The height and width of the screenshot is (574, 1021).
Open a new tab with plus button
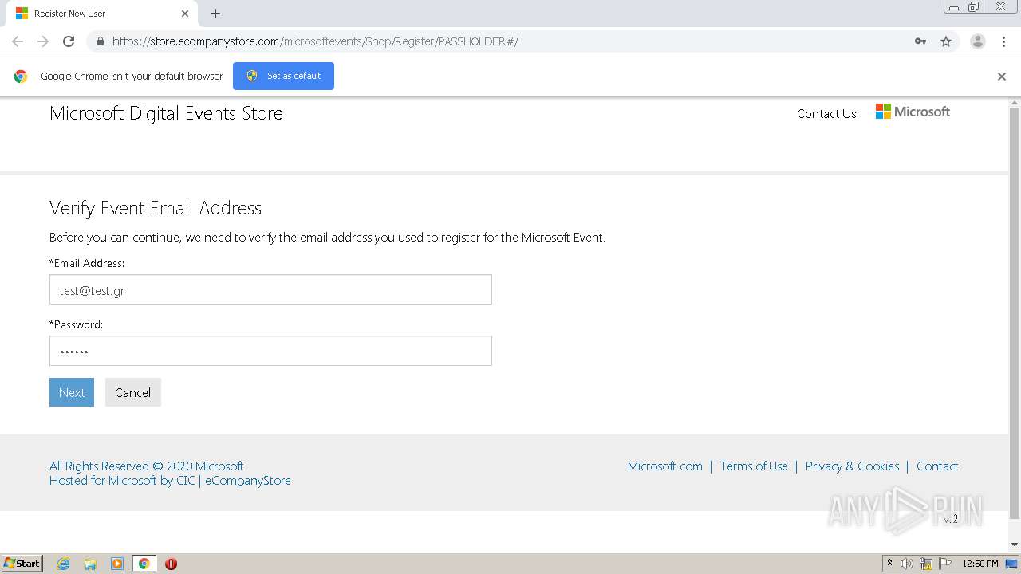(x=215, y=14)
